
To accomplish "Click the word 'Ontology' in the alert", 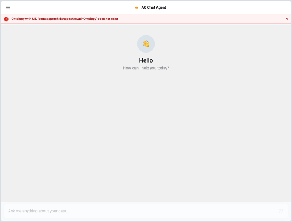I will coord(18,19).
